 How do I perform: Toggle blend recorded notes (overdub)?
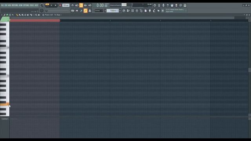(x=85, y=5)
